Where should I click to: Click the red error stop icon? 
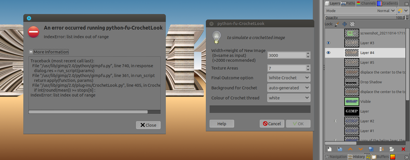pyautogui.click(x=33, y=32)
